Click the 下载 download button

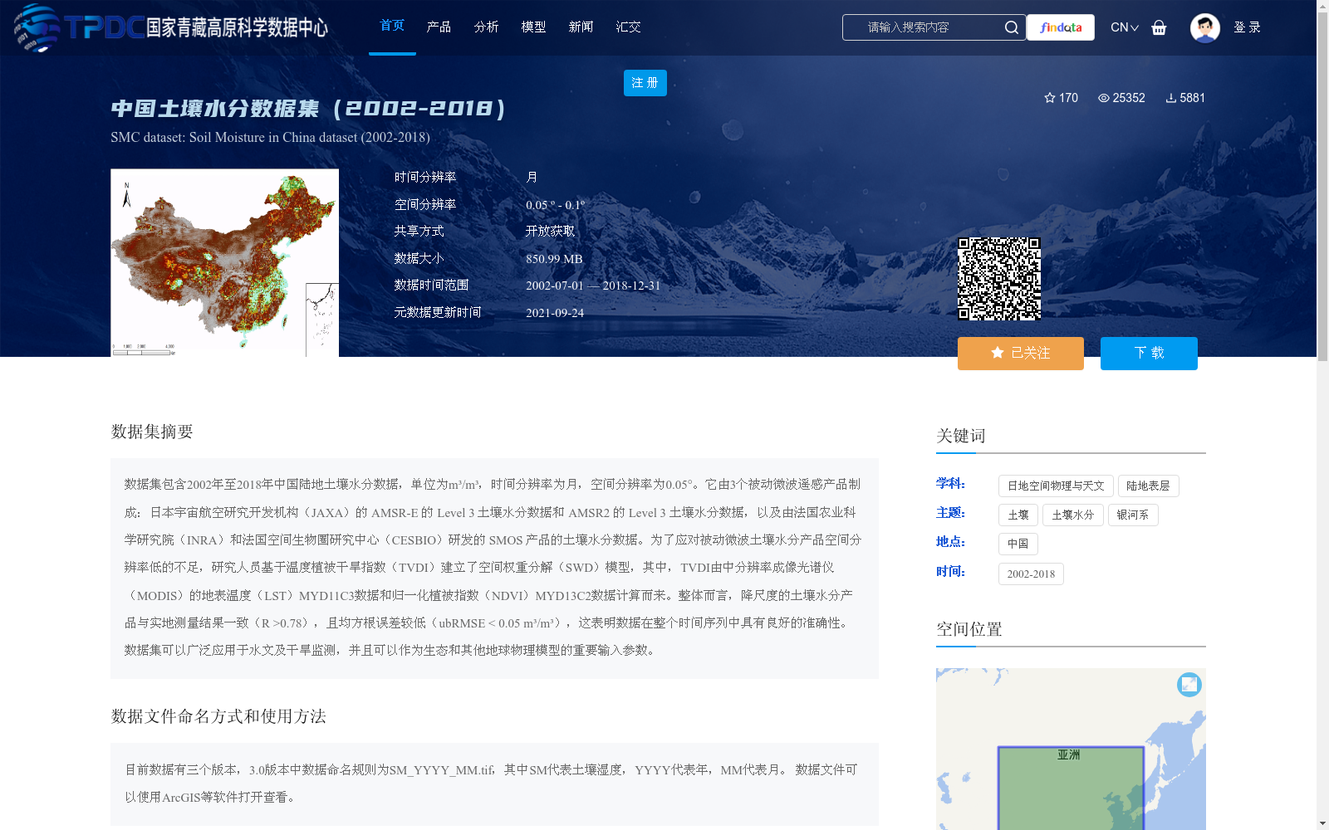tap(1149, 354)
